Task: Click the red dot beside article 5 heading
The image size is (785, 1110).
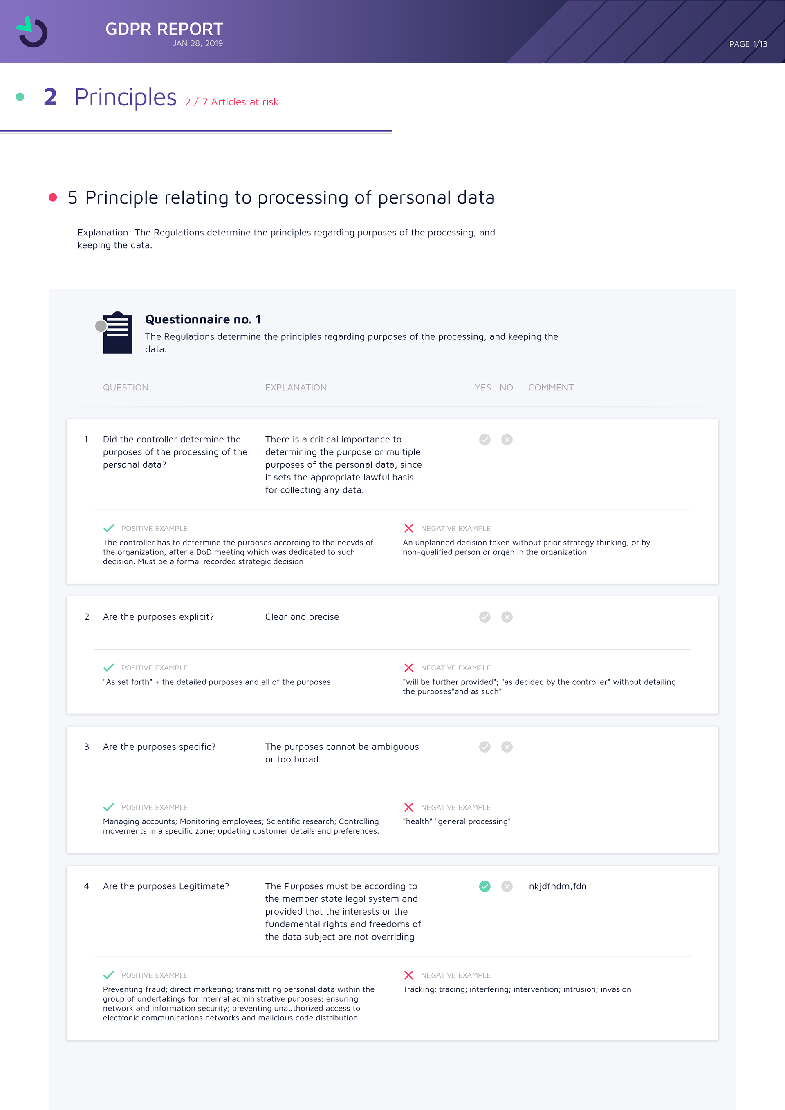Action: click(x=53, y=197)
